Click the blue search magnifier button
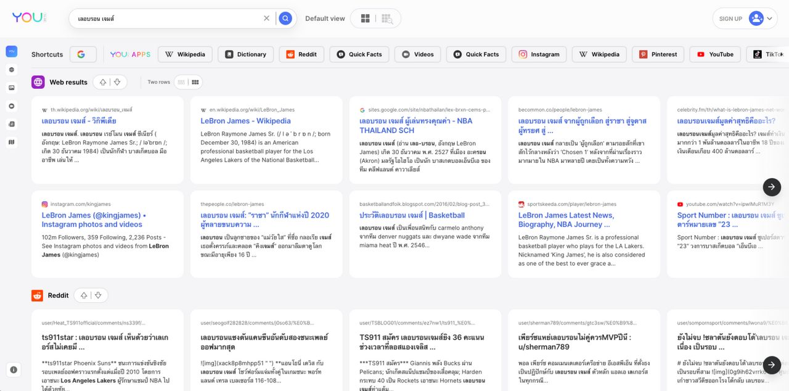The image size is (789, 391). click(x=285, y=19)
